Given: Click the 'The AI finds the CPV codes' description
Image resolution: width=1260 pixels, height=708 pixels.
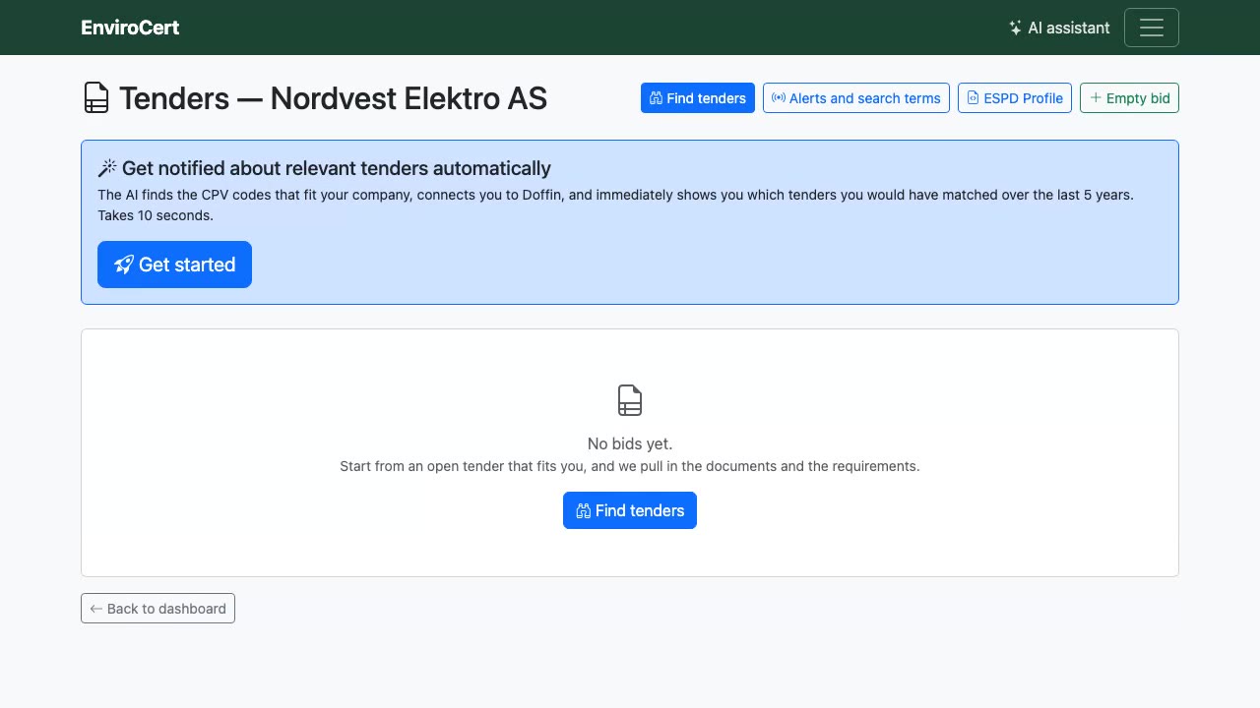Looking at the screenshot, I should 615,205.
